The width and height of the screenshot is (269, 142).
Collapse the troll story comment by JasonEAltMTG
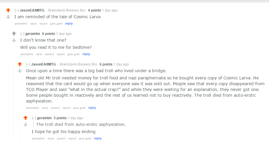(x=28, y=64)
